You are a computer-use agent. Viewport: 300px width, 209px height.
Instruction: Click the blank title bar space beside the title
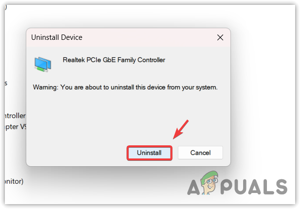[x=149, y=37]
